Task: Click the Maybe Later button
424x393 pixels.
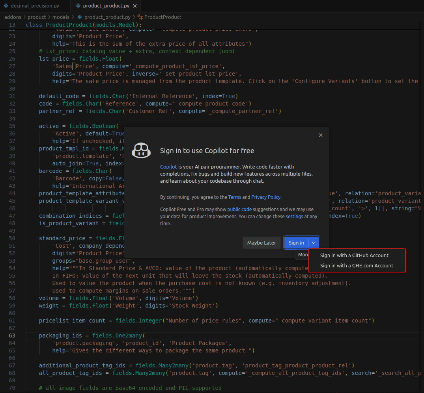Action: point(261,243)
